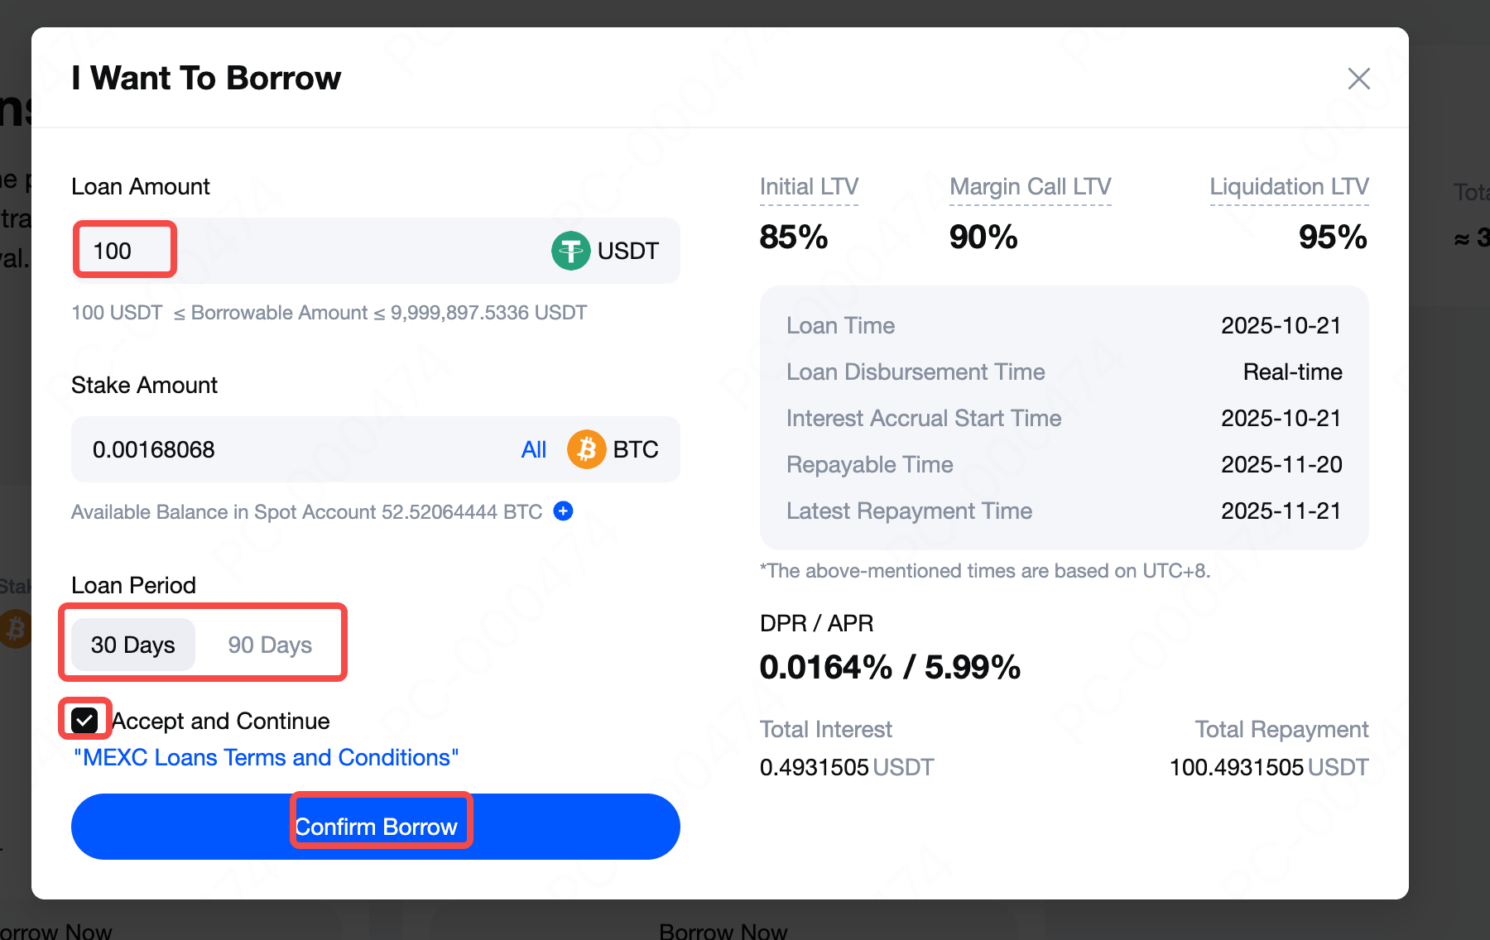Open MEXC Loans Terms and Conditions link
This screenshot has height=940, width=1490.
click(x=266, y=757)
